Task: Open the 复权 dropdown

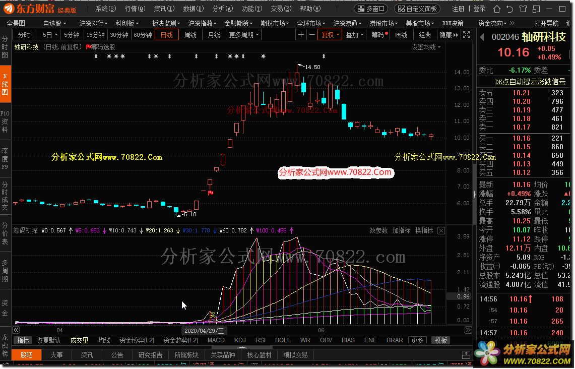Action: [x=331, y=35]
